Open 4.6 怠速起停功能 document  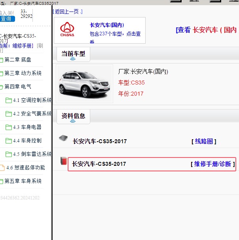pos(26,167)
